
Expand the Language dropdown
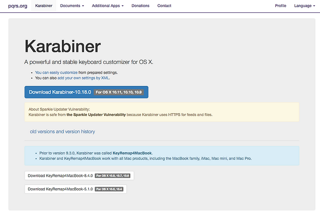tap(304, 6)
